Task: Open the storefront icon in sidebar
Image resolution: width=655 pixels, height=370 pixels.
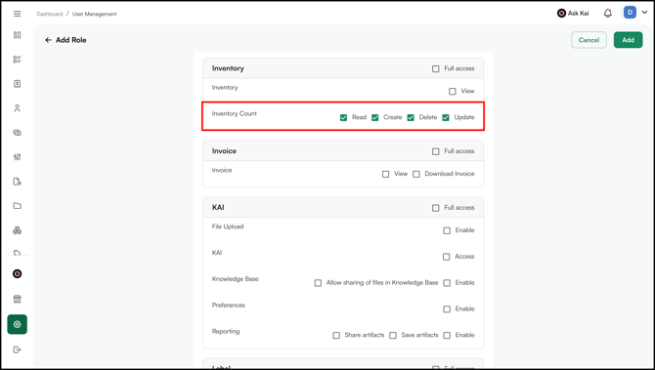Action: (x=18, y=299)
